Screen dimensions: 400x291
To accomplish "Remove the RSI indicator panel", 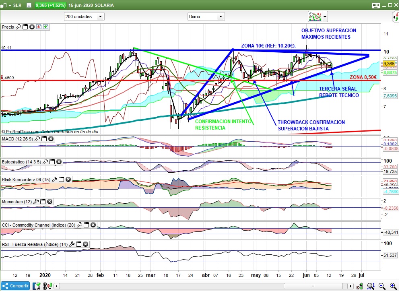I will point(85,244).
